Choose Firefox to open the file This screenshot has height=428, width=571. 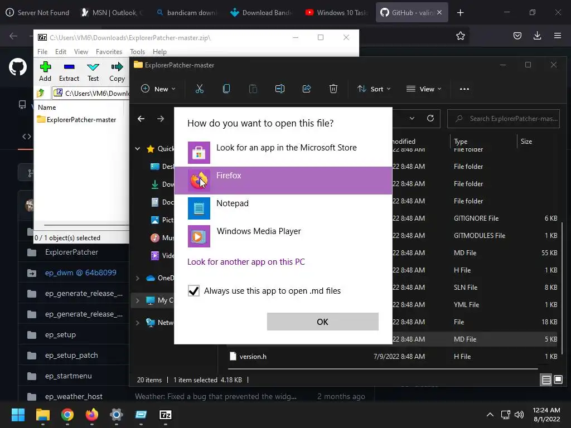point(283,181)
